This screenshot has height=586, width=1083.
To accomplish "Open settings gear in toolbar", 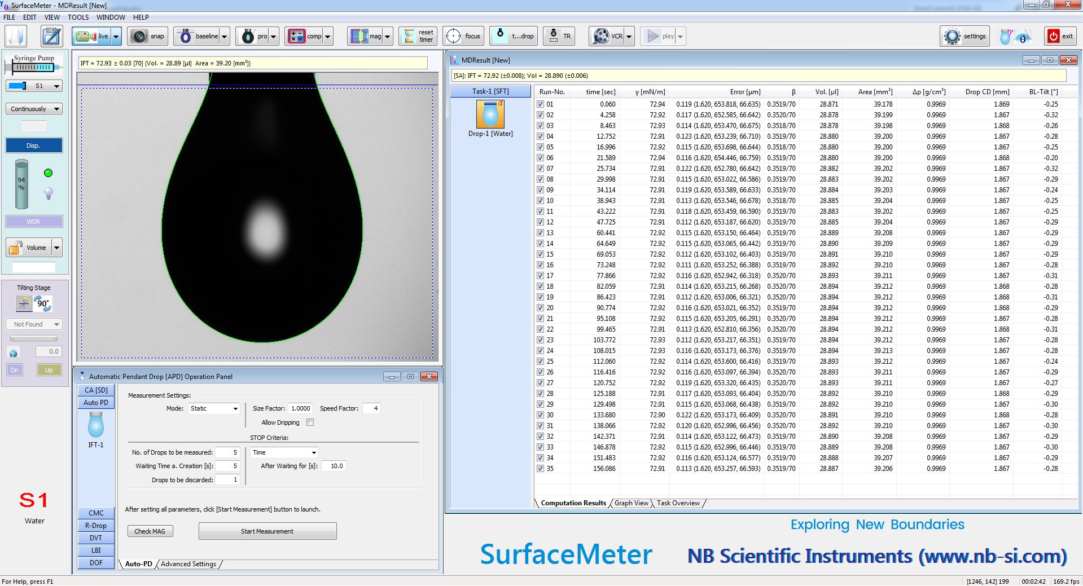I will pyautogui.click(x=953, y=36).
